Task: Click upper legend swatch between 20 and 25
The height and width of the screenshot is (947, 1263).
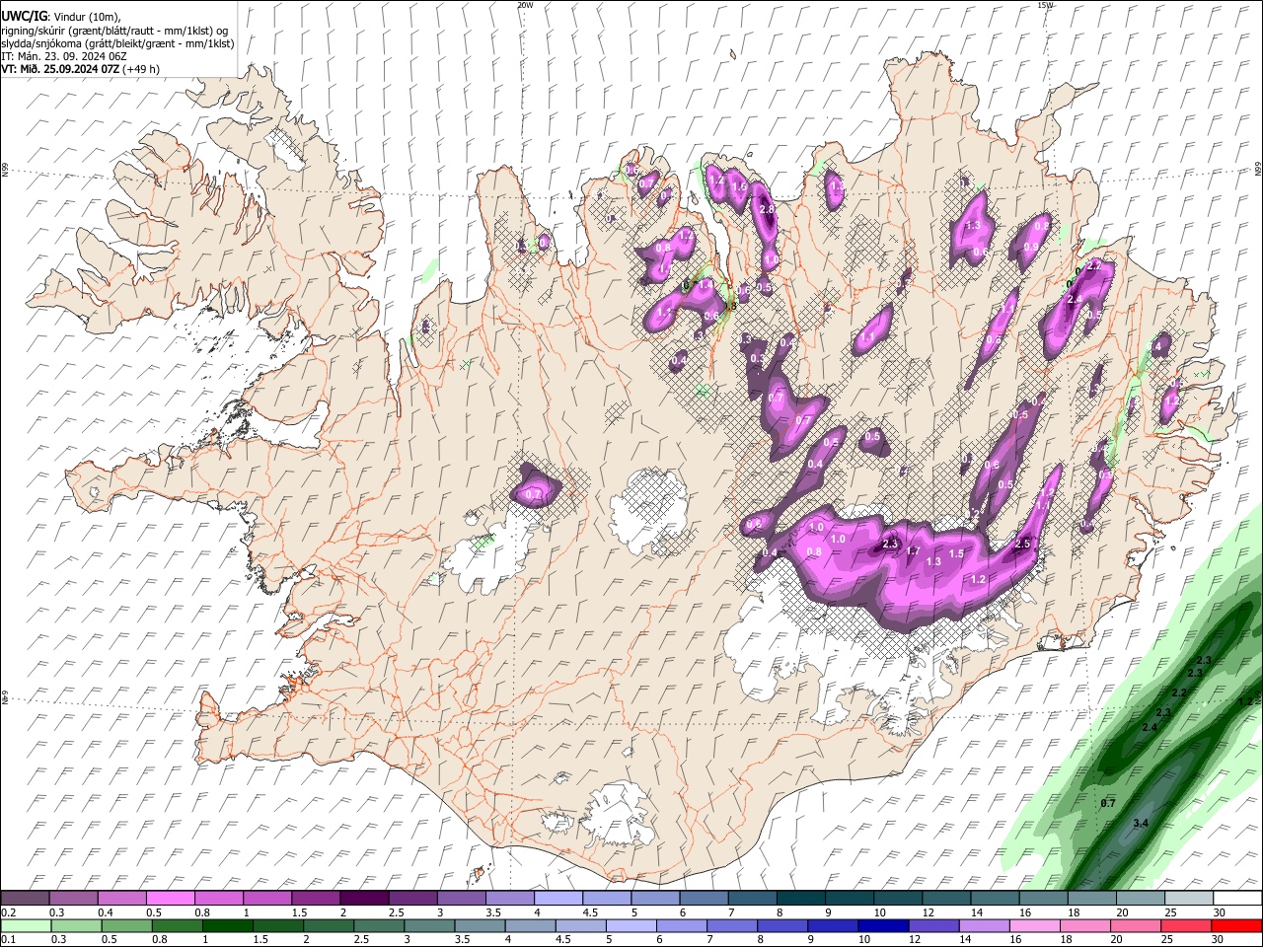Action: point(1141,899)
